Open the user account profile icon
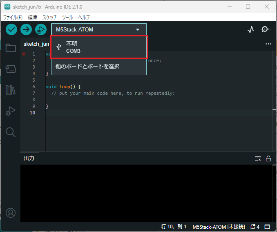The height and width of the screenshot is (232, 277). (x=11, y=213)
